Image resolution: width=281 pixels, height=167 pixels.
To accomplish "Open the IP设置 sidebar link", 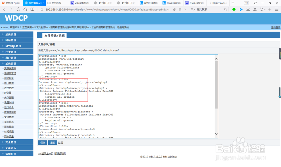I will click(x=8, y=93).
